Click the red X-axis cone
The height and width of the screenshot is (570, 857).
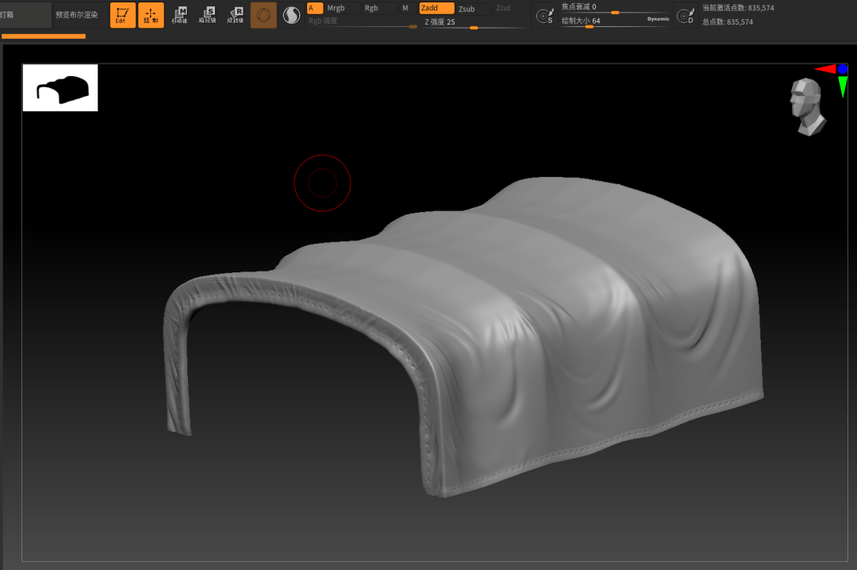(x=824, y=69)
